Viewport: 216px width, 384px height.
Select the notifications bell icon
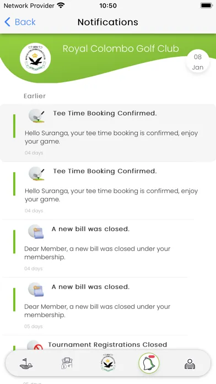click(149, 363)
